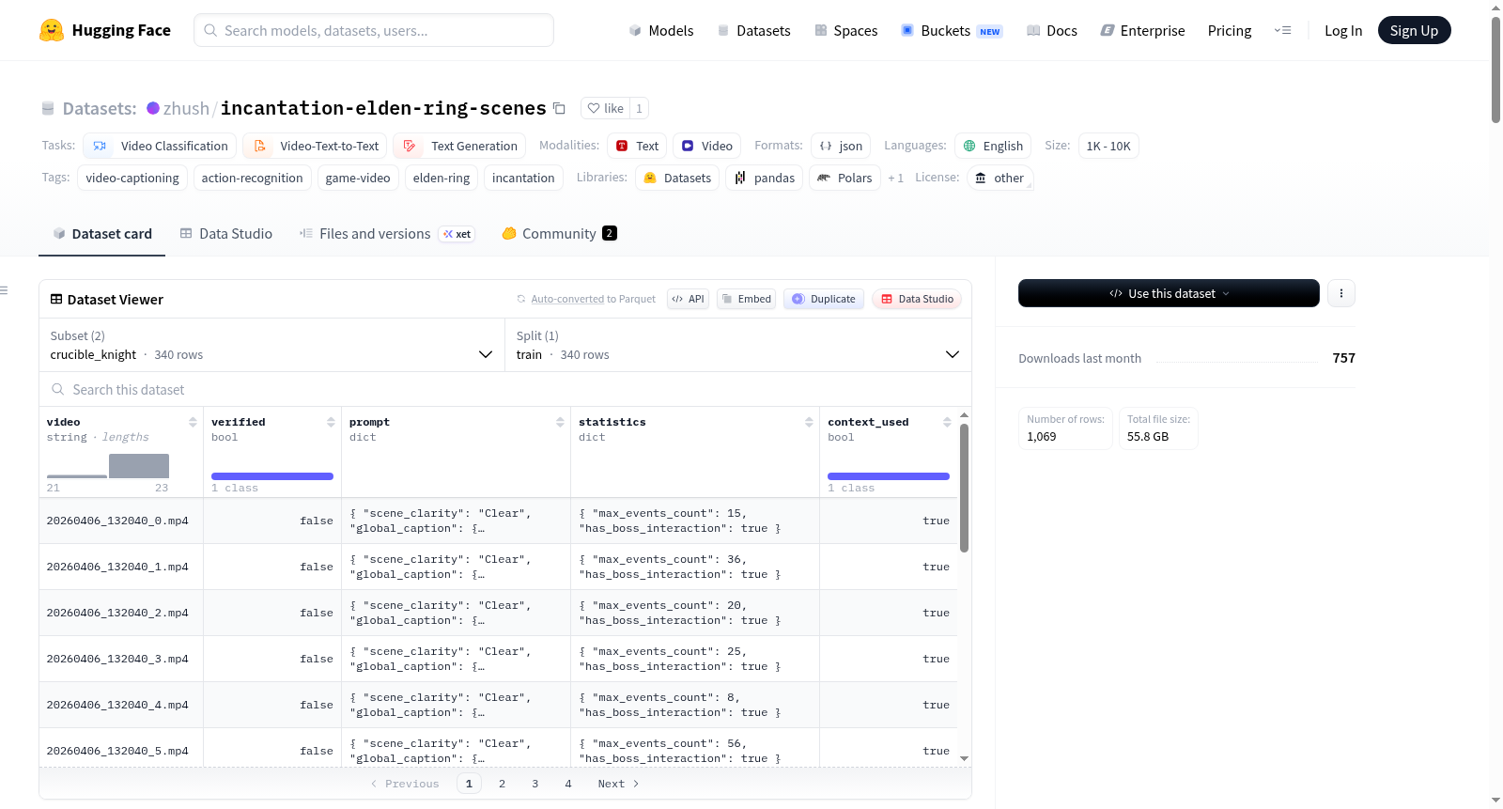Click the API button

(689, 299)
